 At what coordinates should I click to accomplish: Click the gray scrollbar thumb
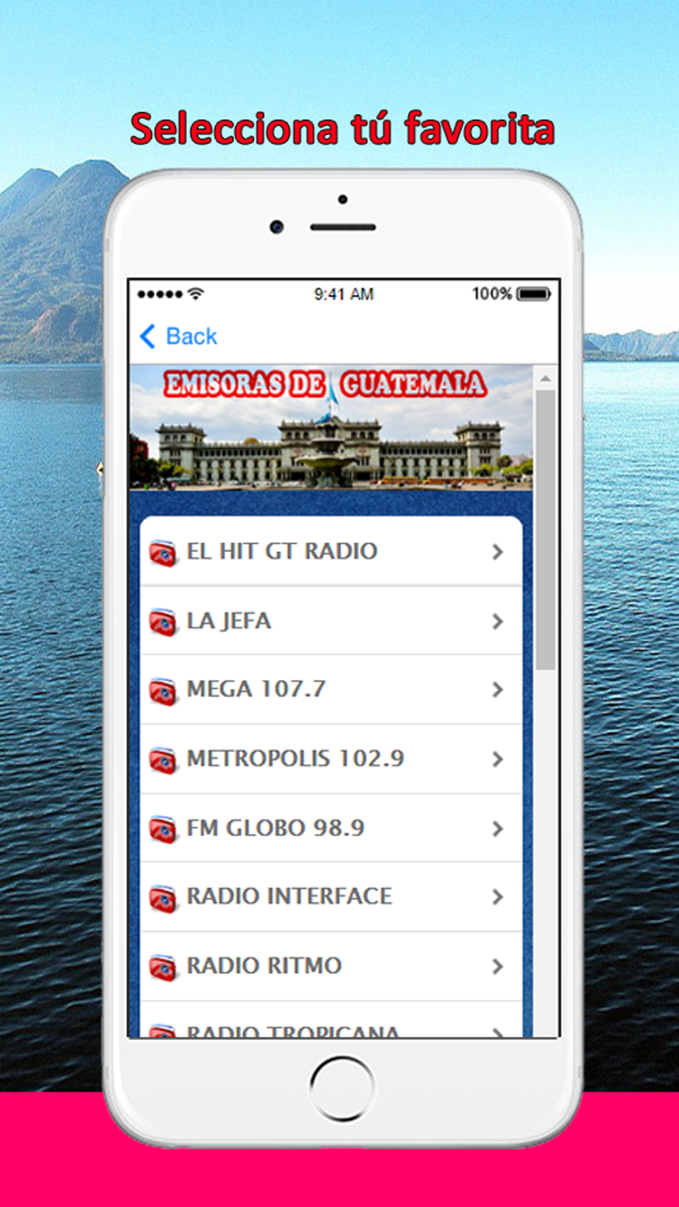pos(545,530)
